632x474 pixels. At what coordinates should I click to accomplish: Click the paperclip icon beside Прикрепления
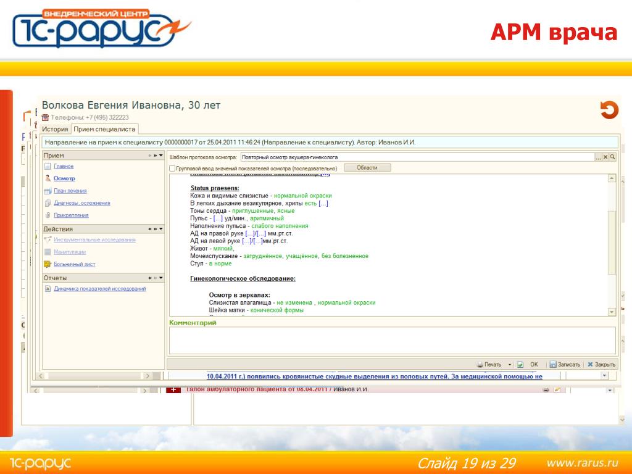[x=48, y=215]
